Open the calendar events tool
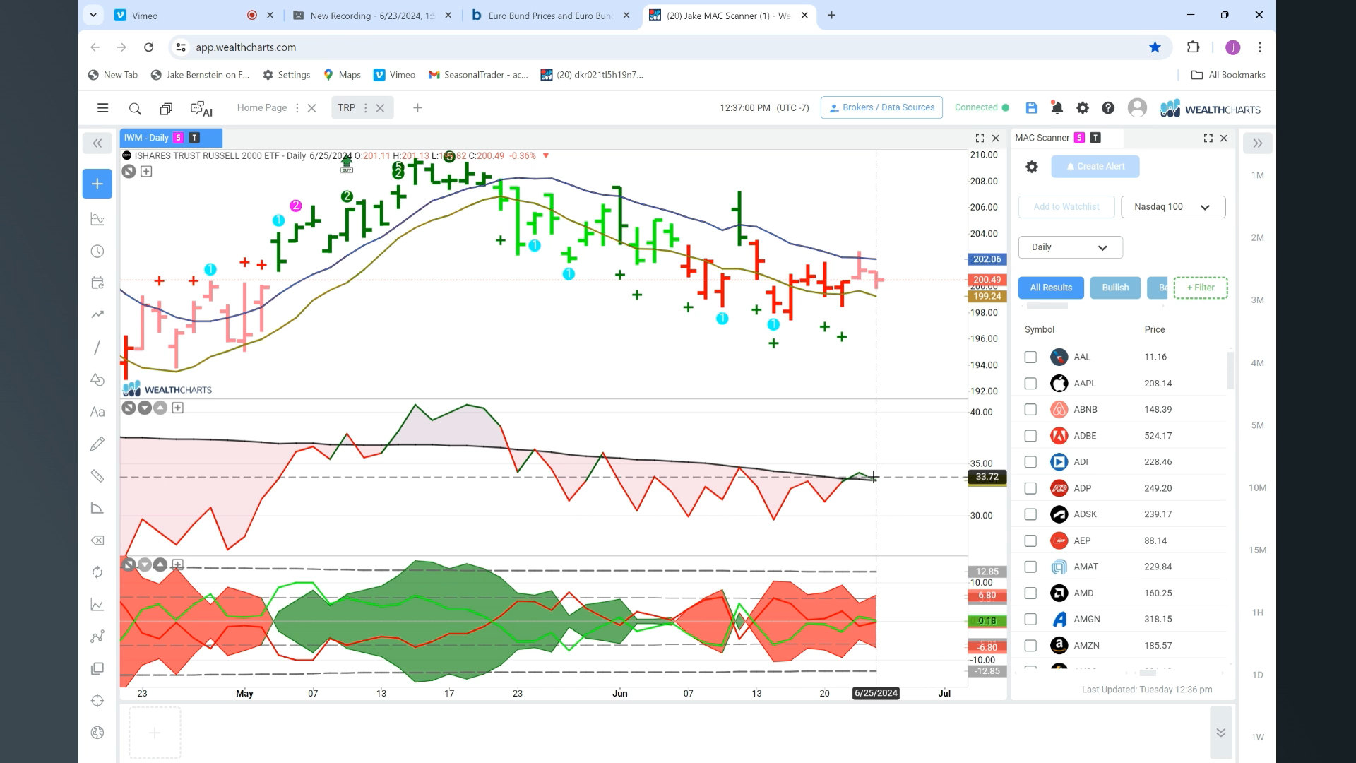Screen dimensions: 1356x763 (97, 283)
